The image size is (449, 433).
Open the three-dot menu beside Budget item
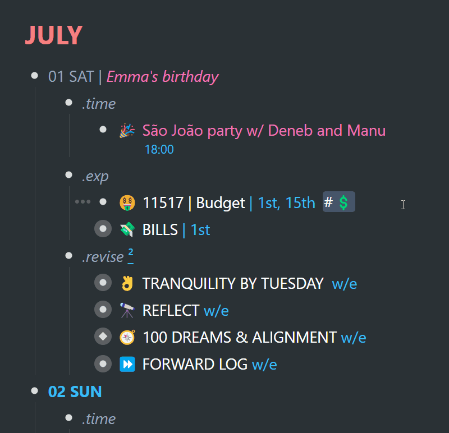tap(83, 202)
